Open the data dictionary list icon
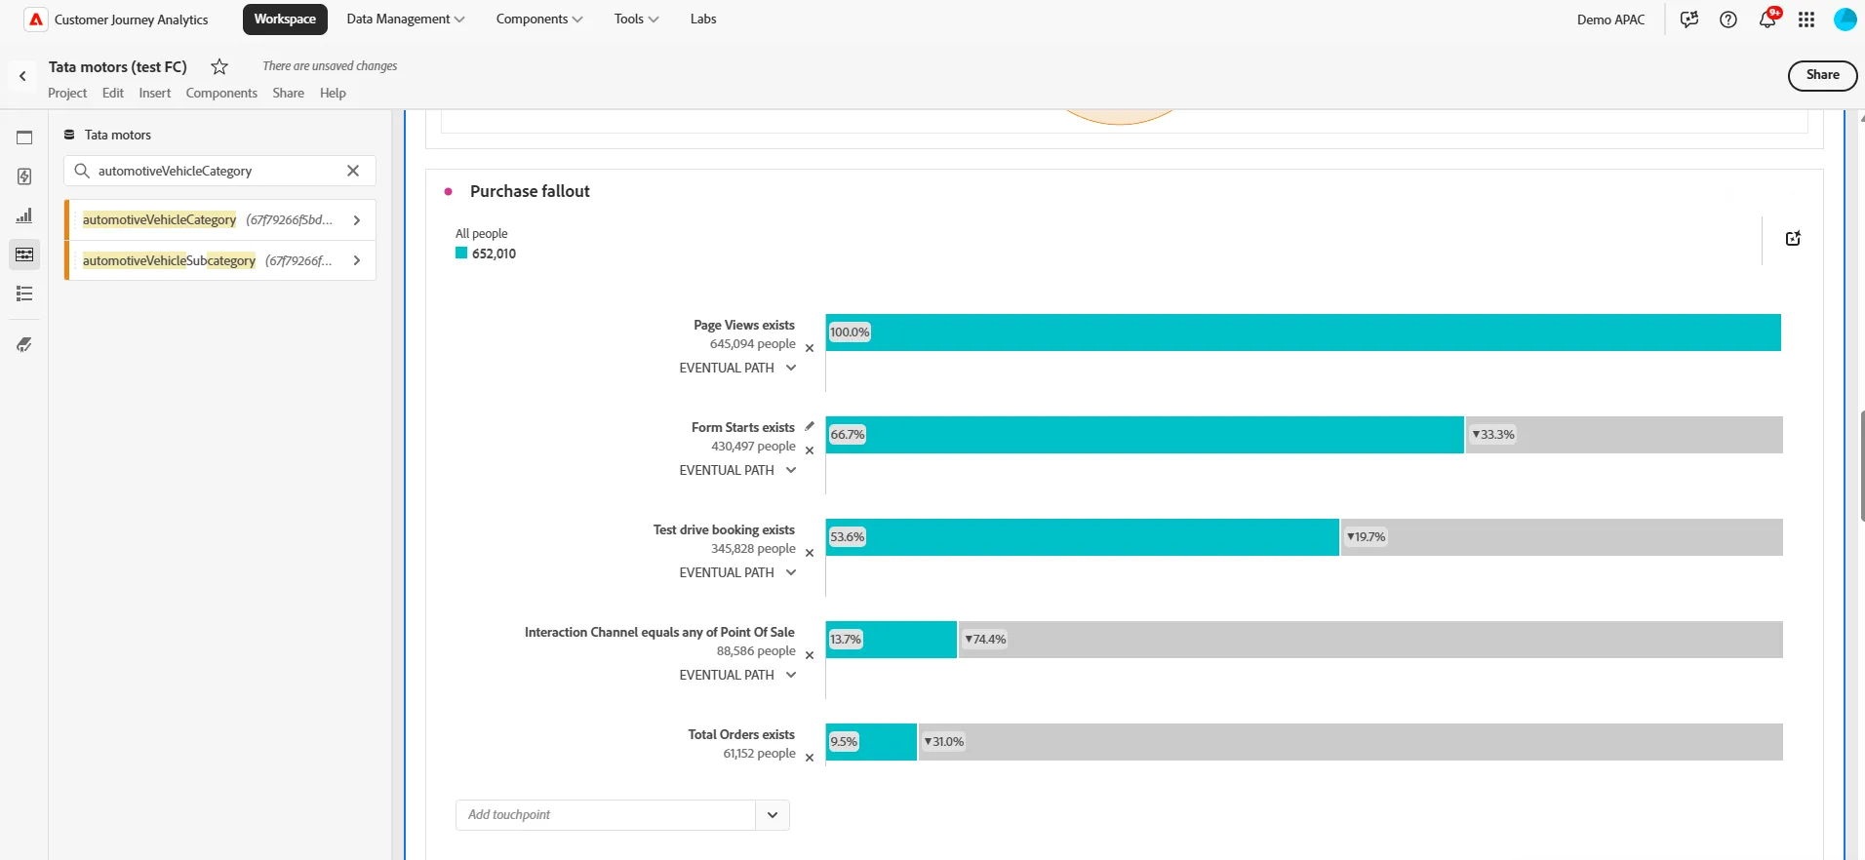 click(24, 293)
